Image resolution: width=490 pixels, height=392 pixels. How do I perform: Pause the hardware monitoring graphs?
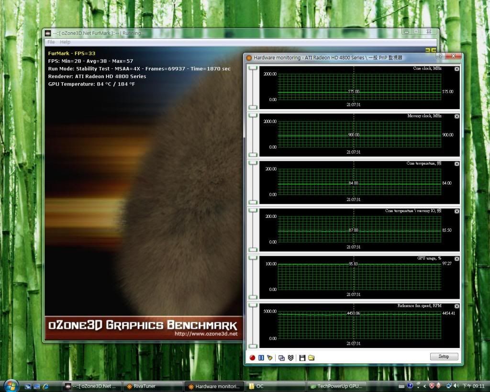pos(261,358)
